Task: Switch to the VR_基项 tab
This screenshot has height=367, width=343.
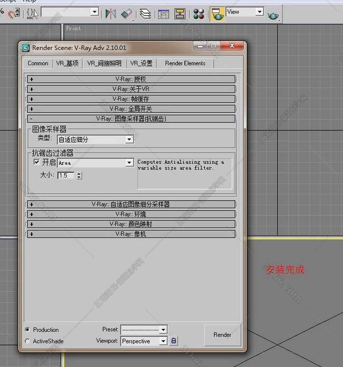Action: pyautogui.click(x=68, y=63)
